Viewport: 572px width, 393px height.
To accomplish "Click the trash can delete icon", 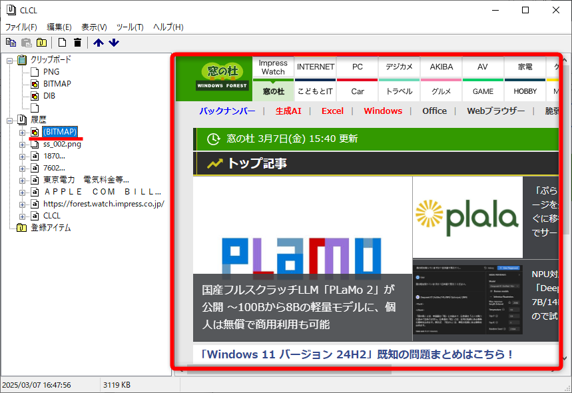I will pos(77,42).
